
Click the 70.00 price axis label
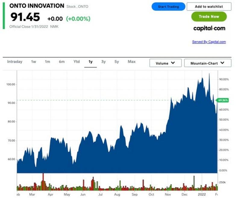(x=11, y=141)
